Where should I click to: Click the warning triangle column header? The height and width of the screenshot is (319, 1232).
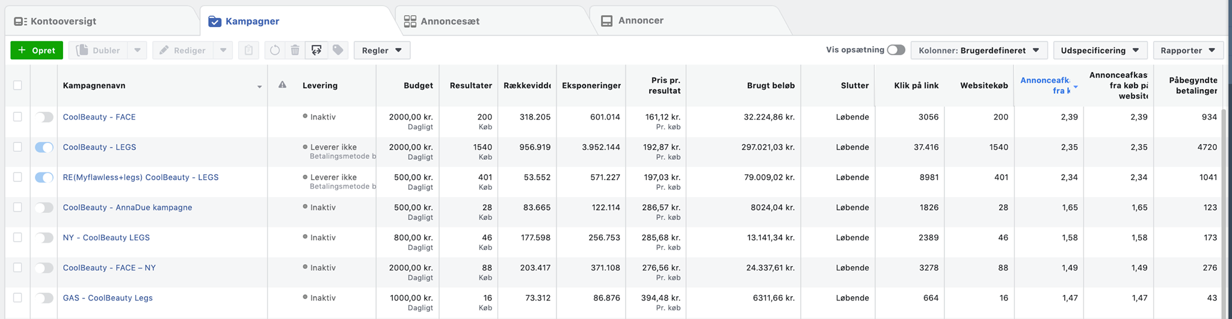coord(282,85)
